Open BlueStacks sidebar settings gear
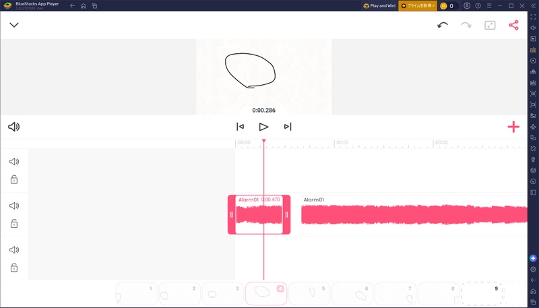This screenshot has width=539, height=308. click(x=533, y=269)
